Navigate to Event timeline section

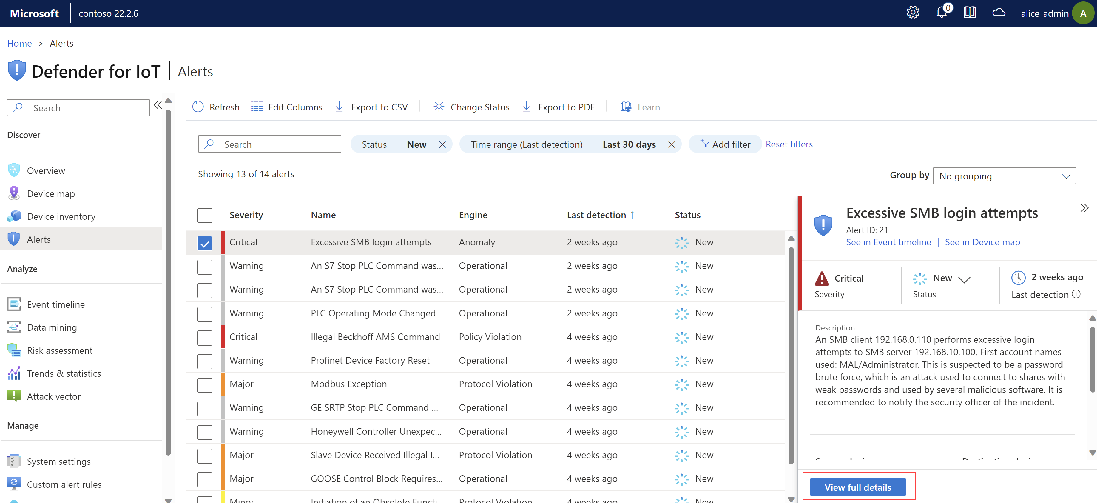pos(55,304)
